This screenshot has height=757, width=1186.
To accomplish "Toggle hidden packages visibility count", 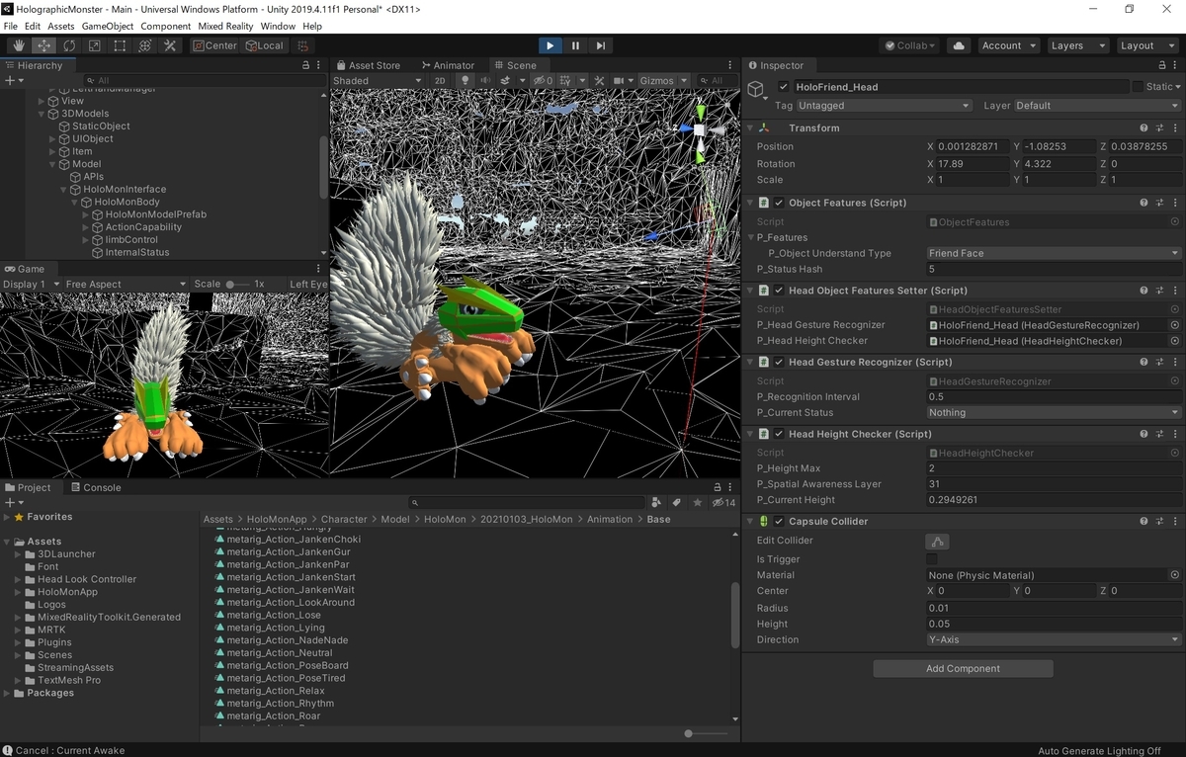I will coord(724,502).
